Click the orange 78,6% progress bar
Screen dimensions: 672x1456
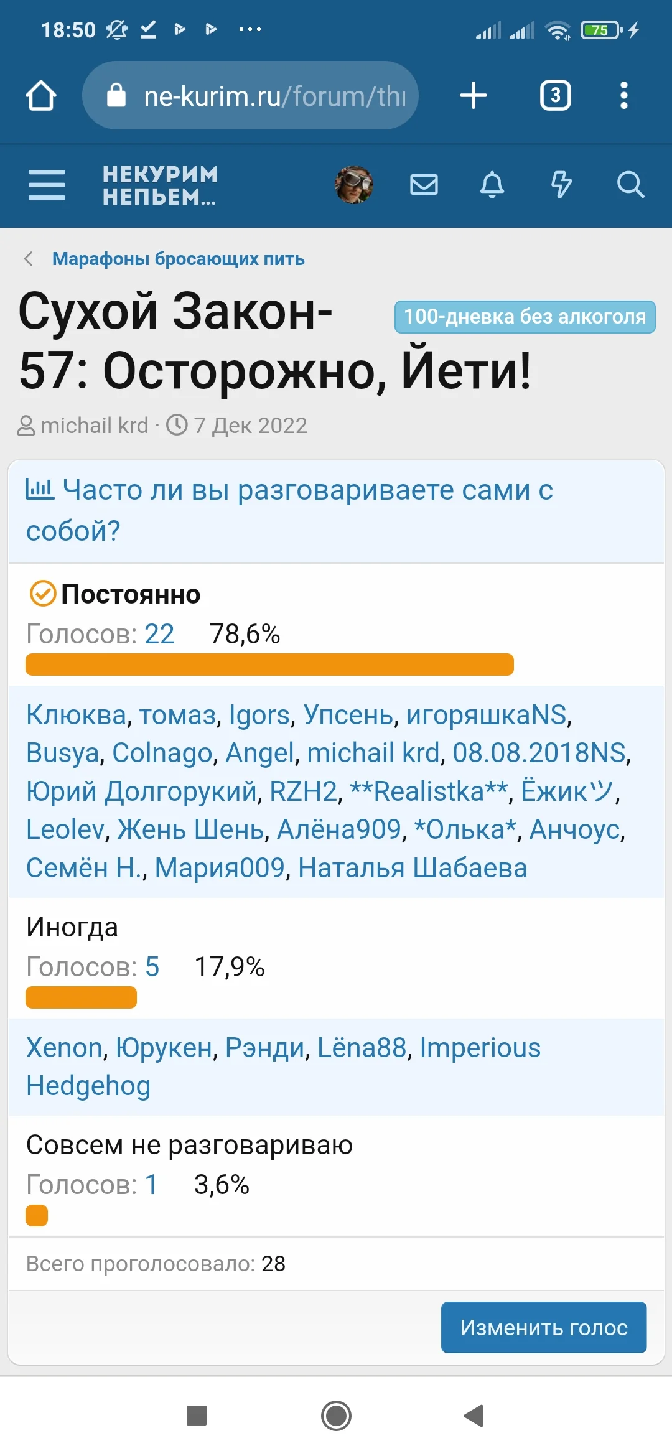click(x=268, y=665)
